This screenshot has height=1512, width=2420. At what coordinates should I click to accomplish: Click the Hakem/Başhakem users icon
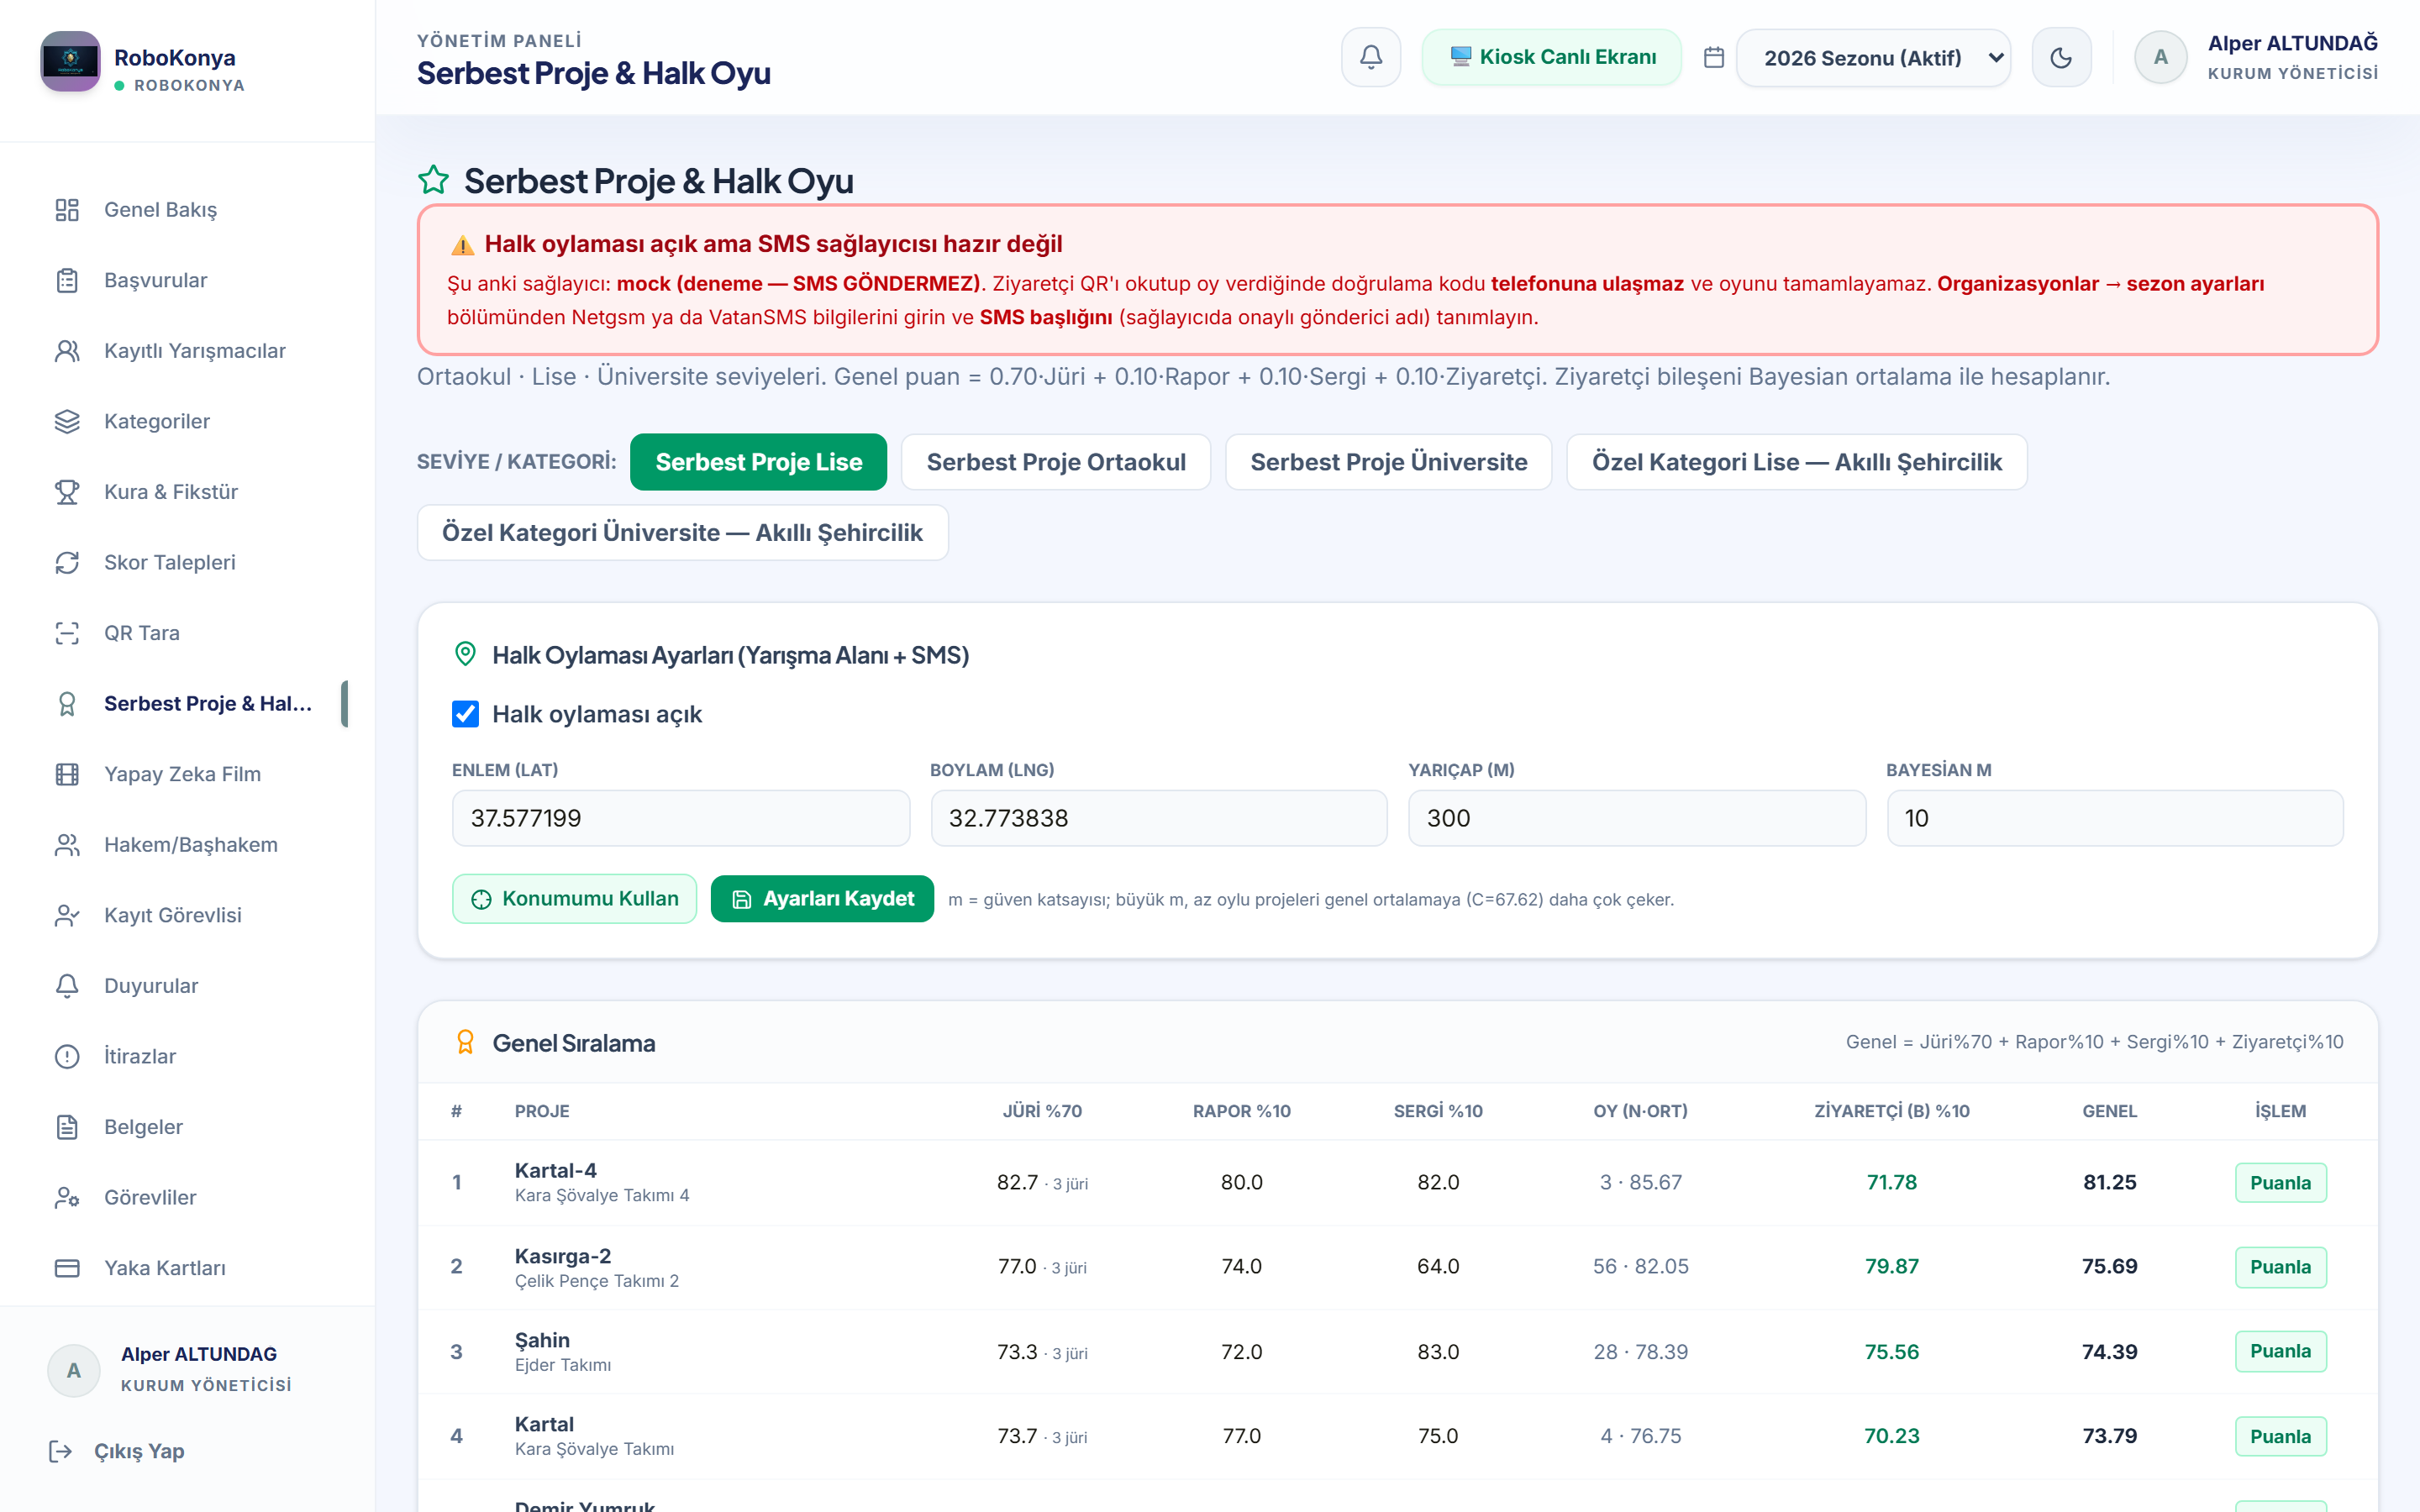tap(67, 845)
